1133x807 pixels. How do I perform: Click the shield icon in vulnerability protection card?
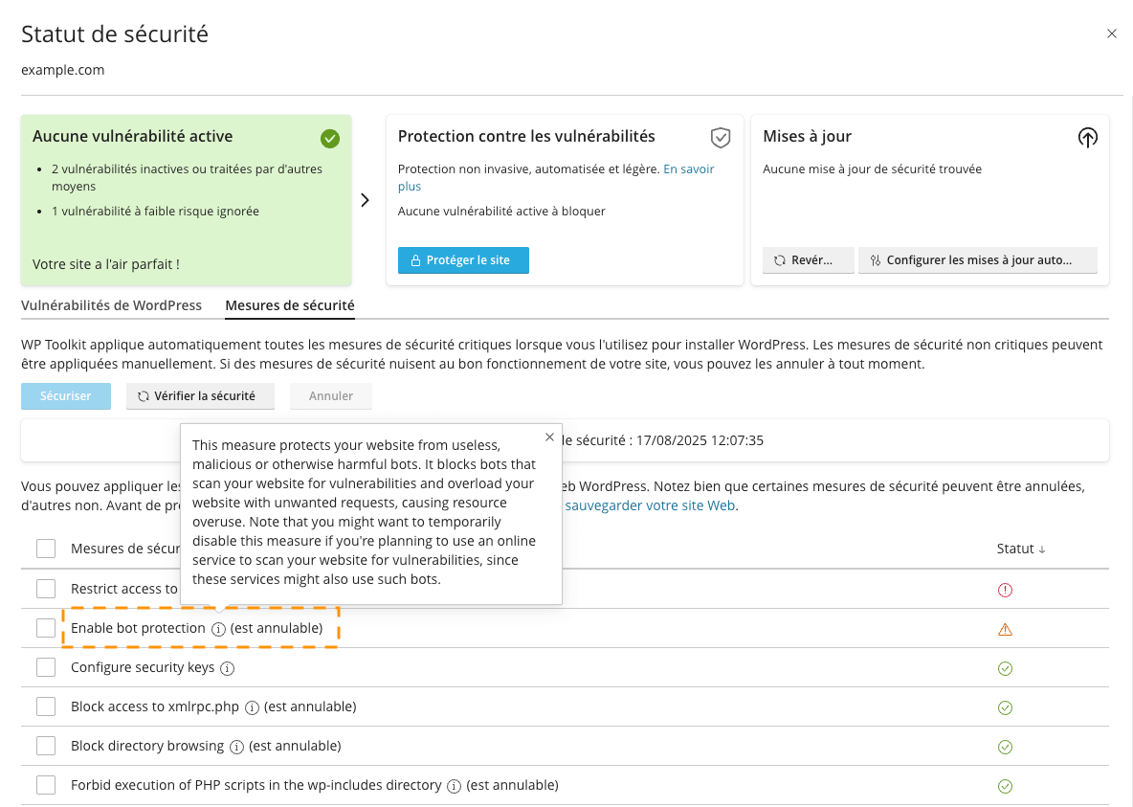point(721,138)
